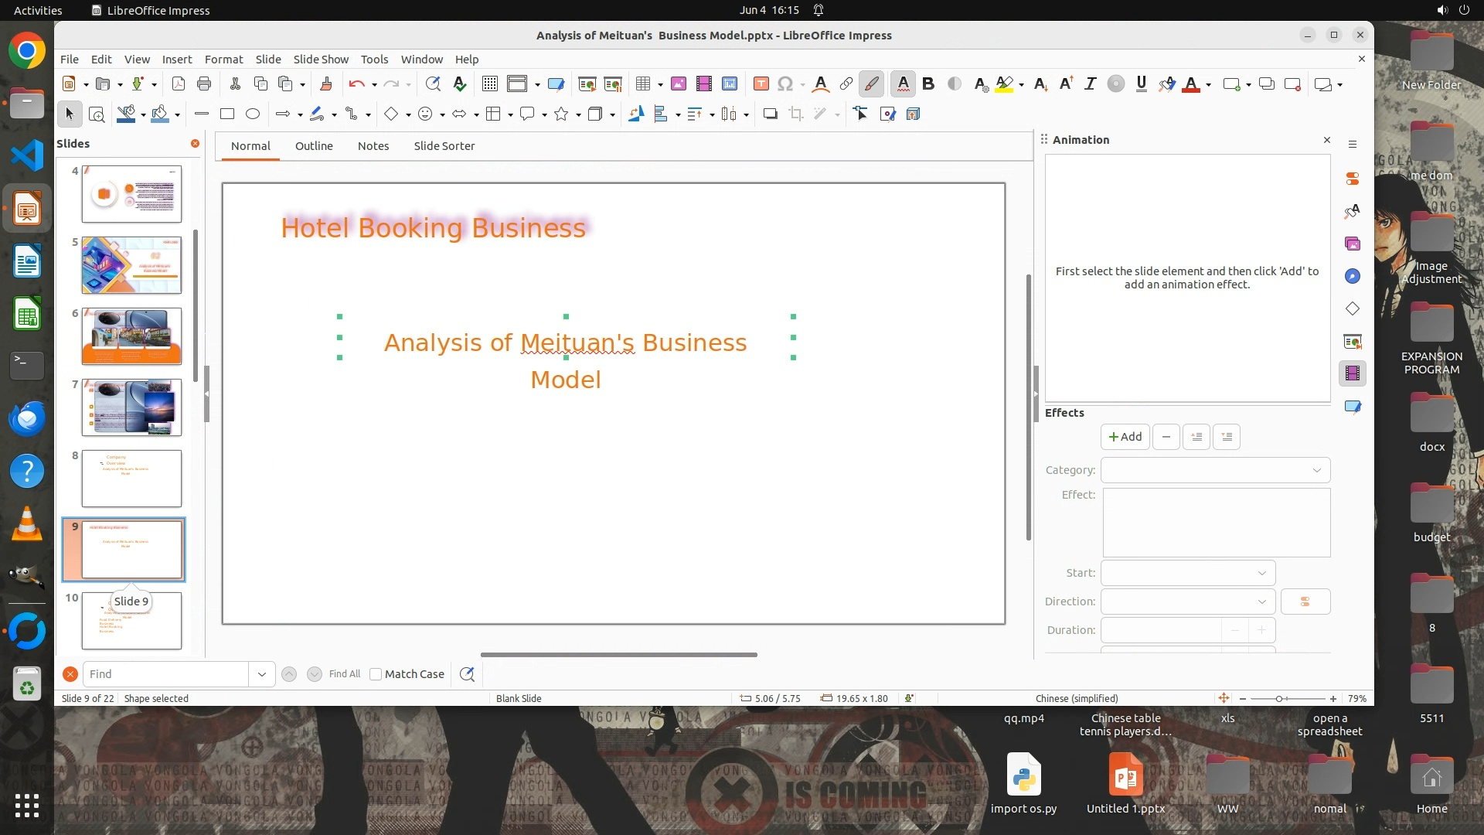Toggle the Shadow toolbar button
The image size is (1484, 835).
click(770, 114)
